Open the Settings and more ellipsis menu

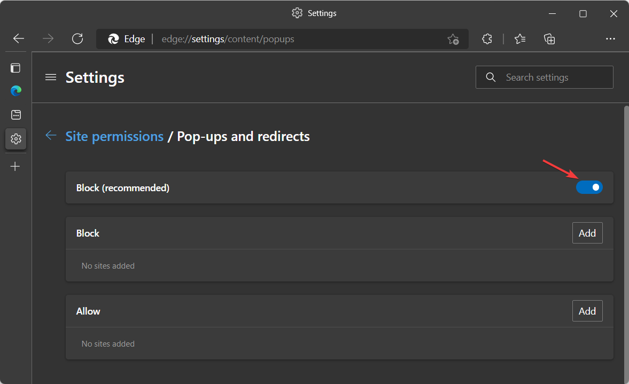point(610,39)
